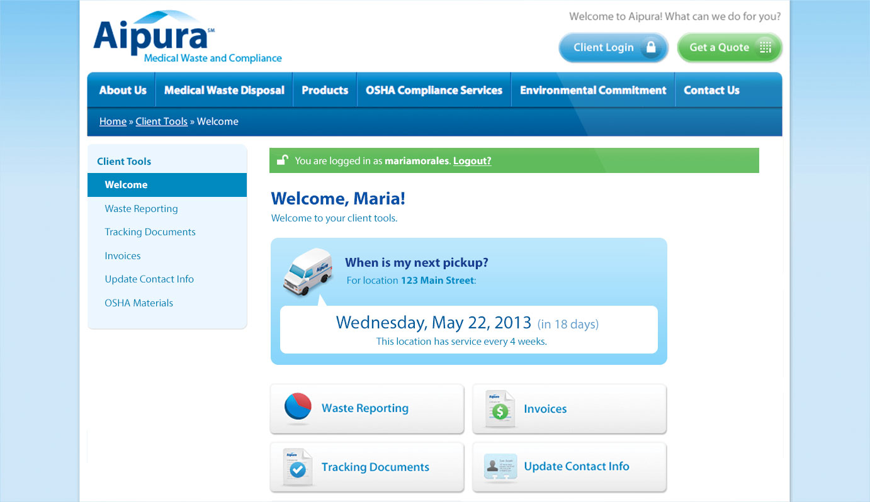
Task: Click the Welcome, Maria! heading
Action: pos(338,199)
